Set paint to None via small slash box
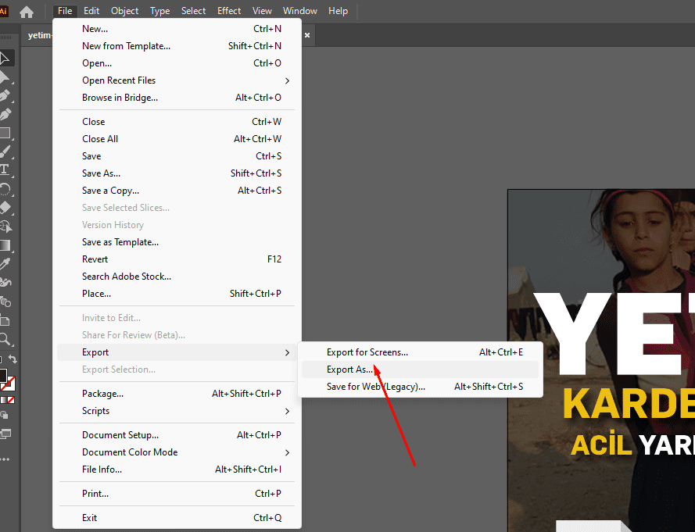Viewport: 695px width, 532px height. (12, 400)
